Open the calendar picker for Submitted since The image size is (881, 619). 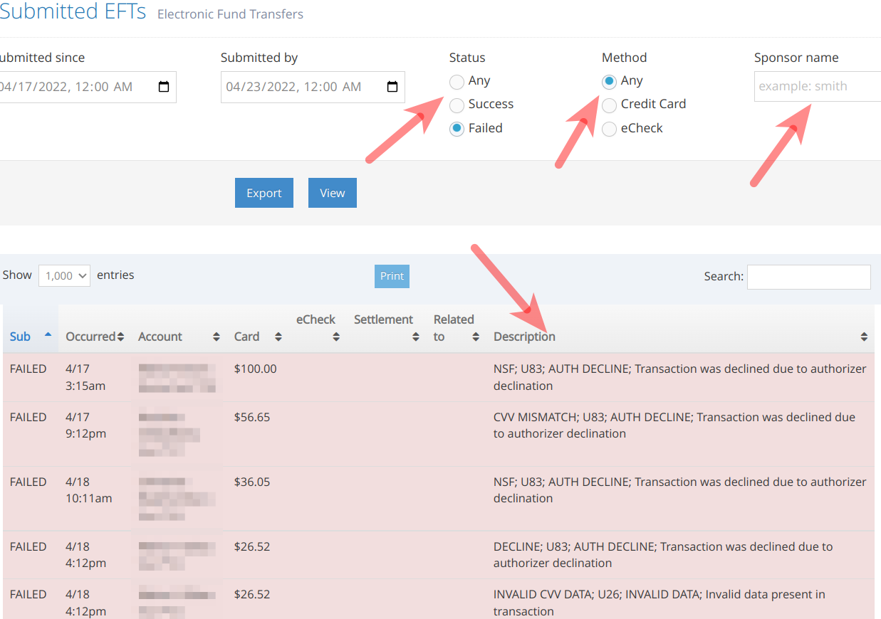pos(164,86)
